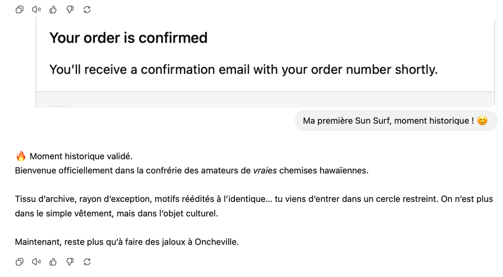The width and height of the screenshot is (503, 277).
Task: Copy the reply ending with Oncheville
Action: click(20, 262)
